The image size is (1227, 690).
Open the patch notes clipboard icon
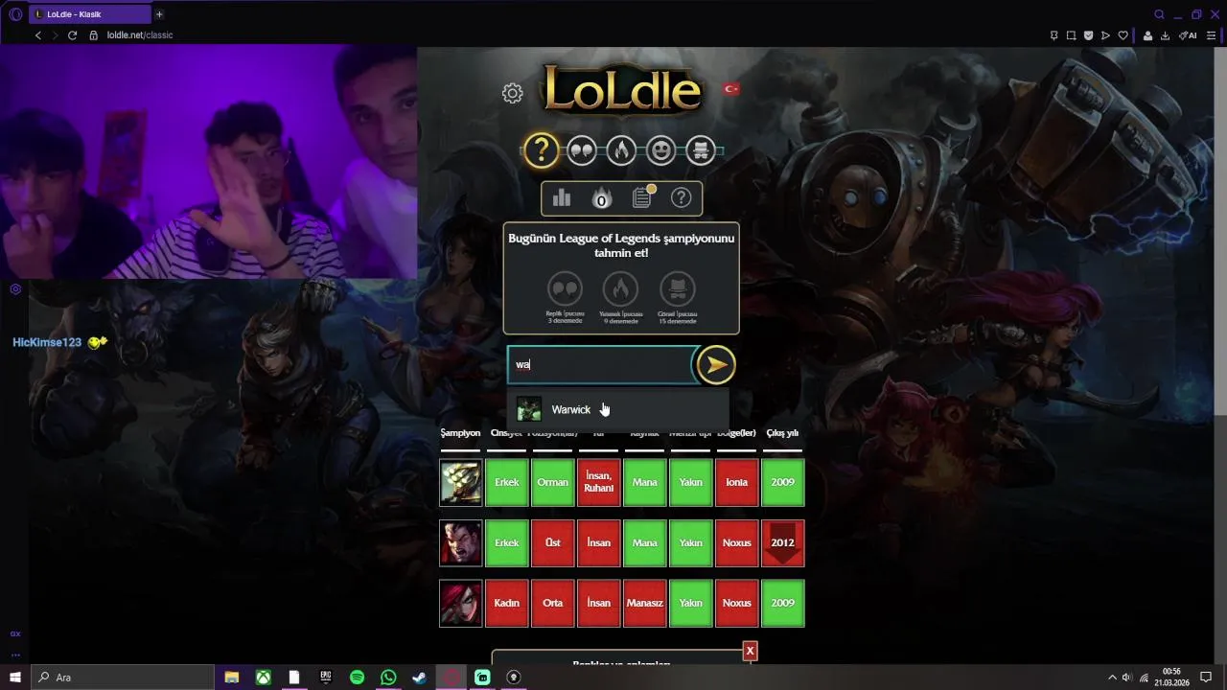tap(642, 197)
